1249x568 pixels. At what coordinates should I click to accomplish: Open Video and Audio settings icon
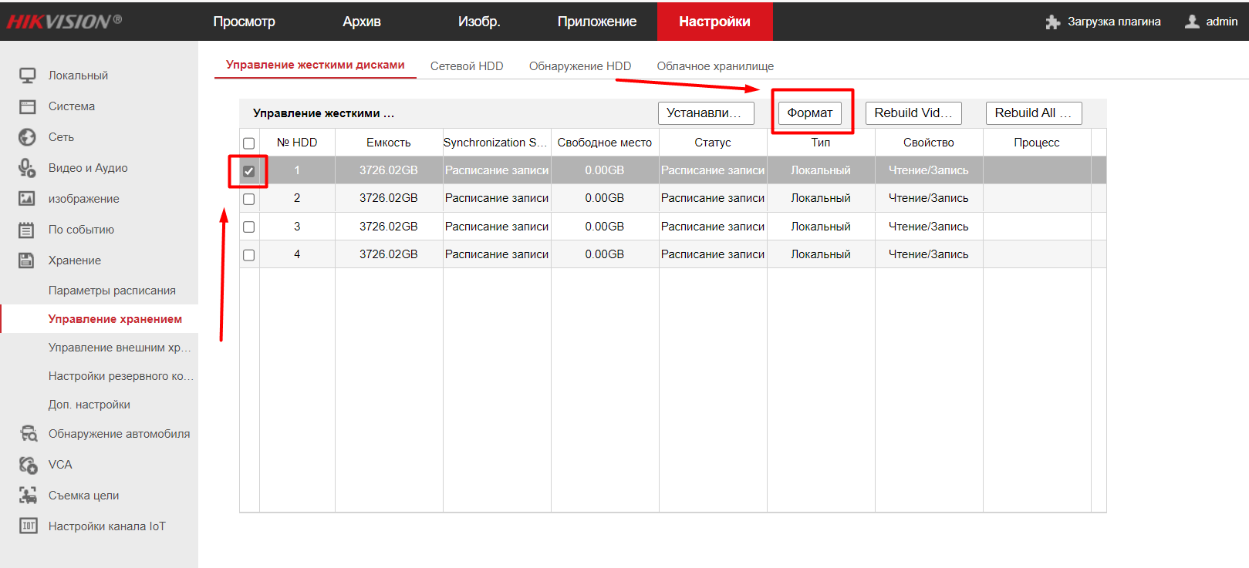(x=28, y=168)
